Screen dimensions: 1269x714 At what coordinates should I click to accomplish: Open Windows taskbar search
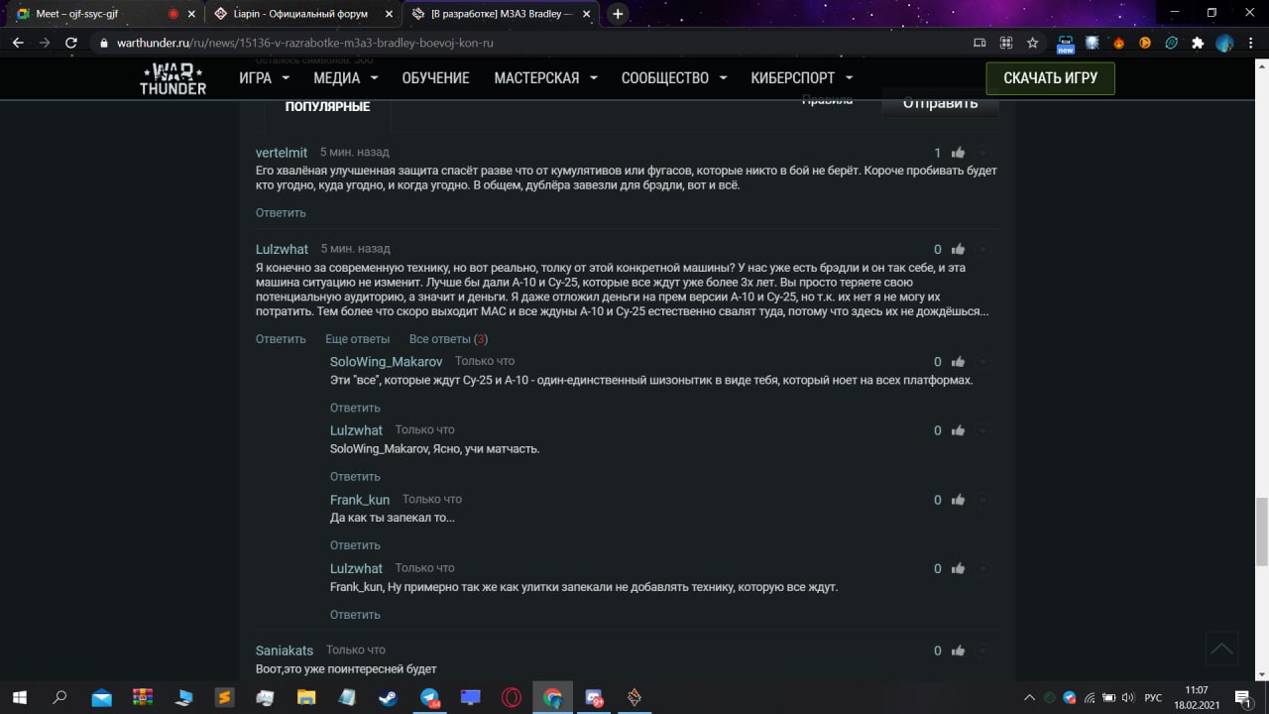(x=59, y=698)
